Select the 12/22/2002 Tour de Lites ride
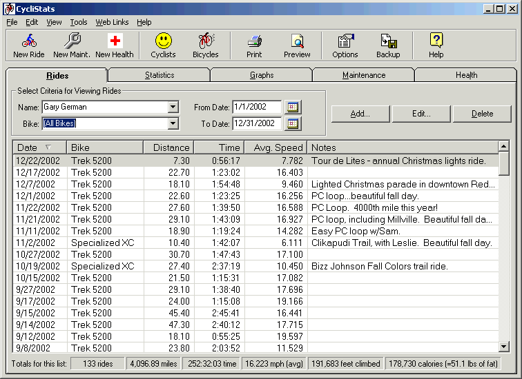522x379 pixels. [x=255, y=161]
